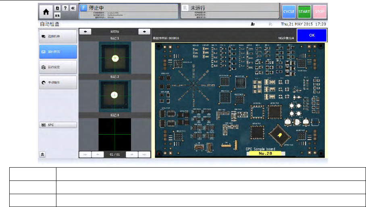366x207 pixels.
Task: Click the document icon top-left of help
Action: [57, 8]
